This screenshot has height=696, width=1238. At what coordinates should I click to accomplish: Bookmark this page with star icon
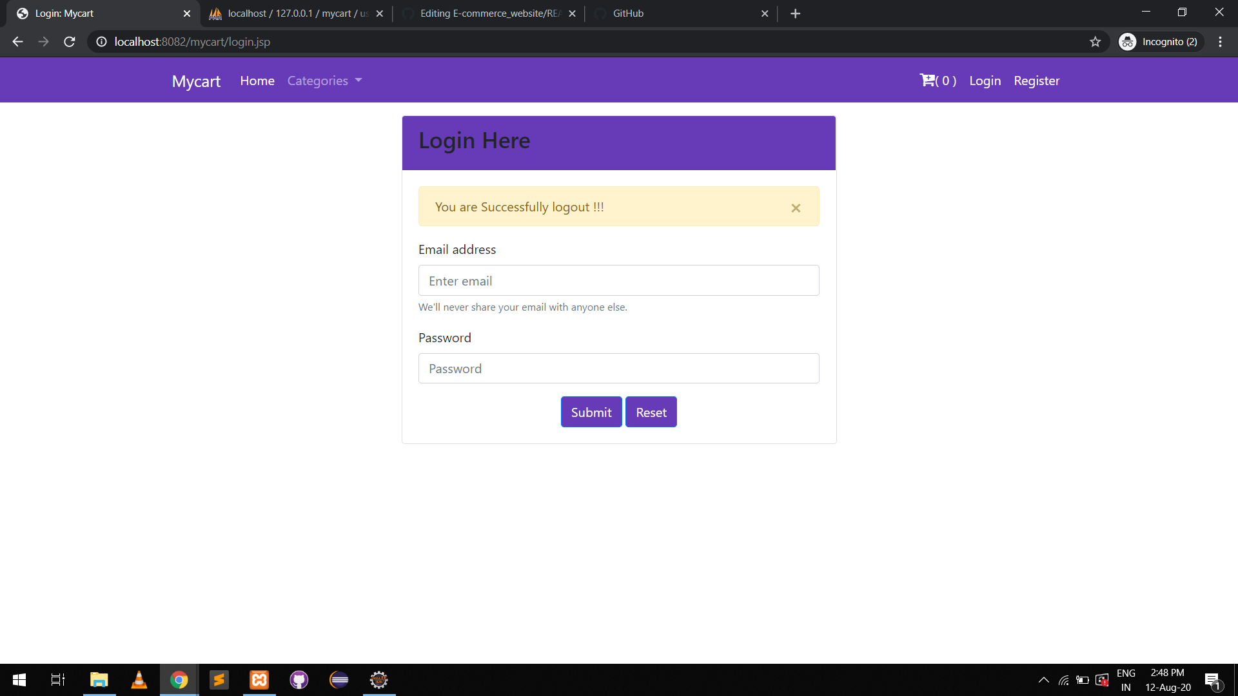pos(1095,42)
